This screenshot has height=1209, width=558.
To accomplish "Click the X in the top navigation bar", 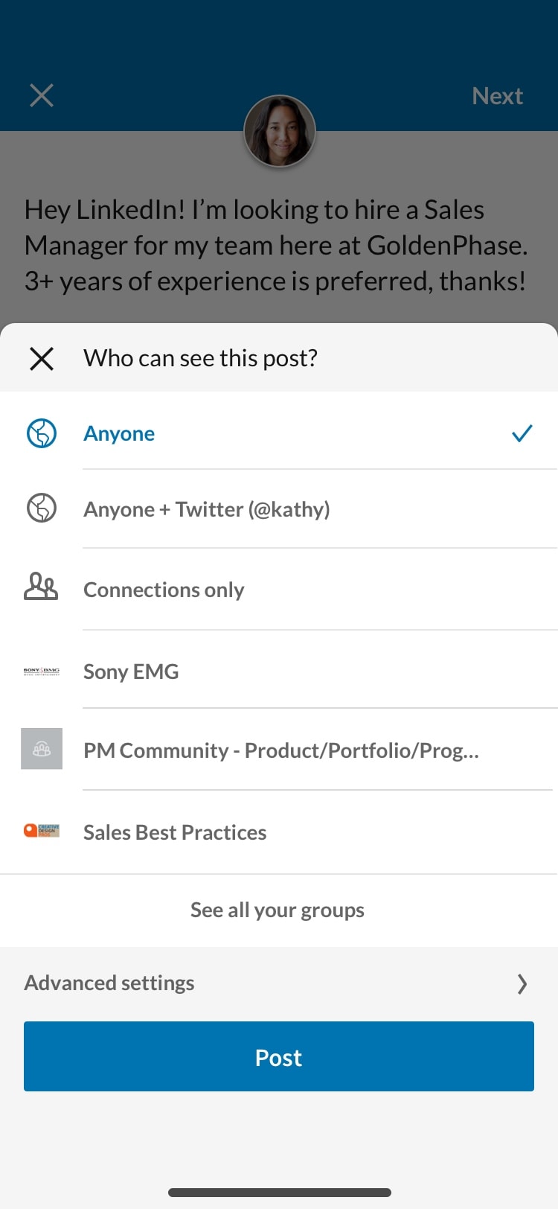I will coord(42,95).
